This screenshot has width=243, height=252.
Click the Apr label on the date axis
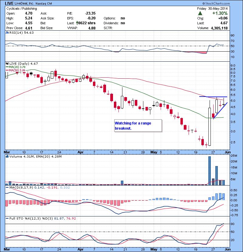pos(80,152)
